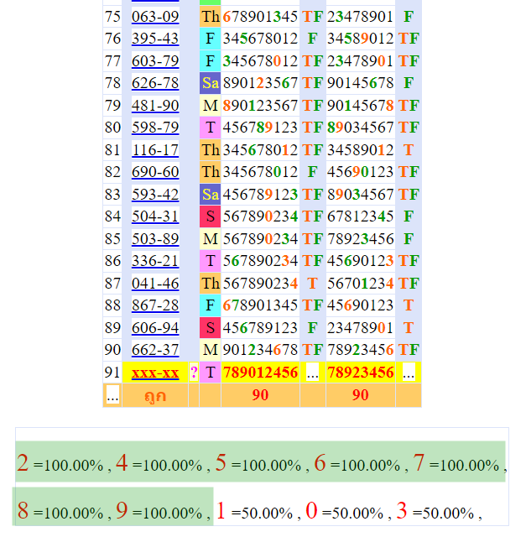Open the 593-42 result link
This screenshot has height=537, width=526.
pyautogui.click(x=155, y=195)
